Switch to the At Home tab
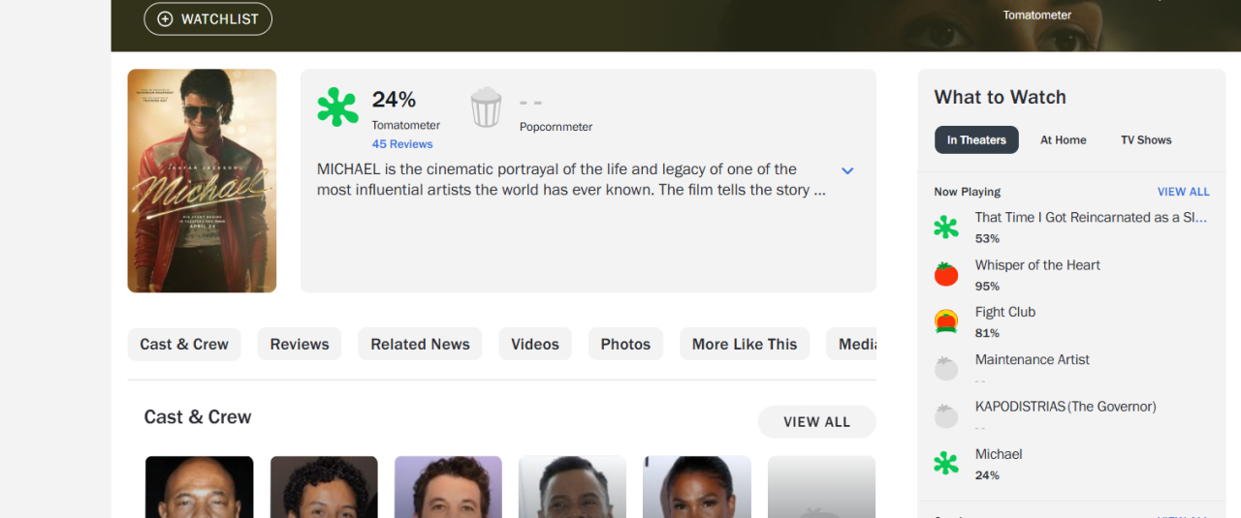 pos(1063,140)
